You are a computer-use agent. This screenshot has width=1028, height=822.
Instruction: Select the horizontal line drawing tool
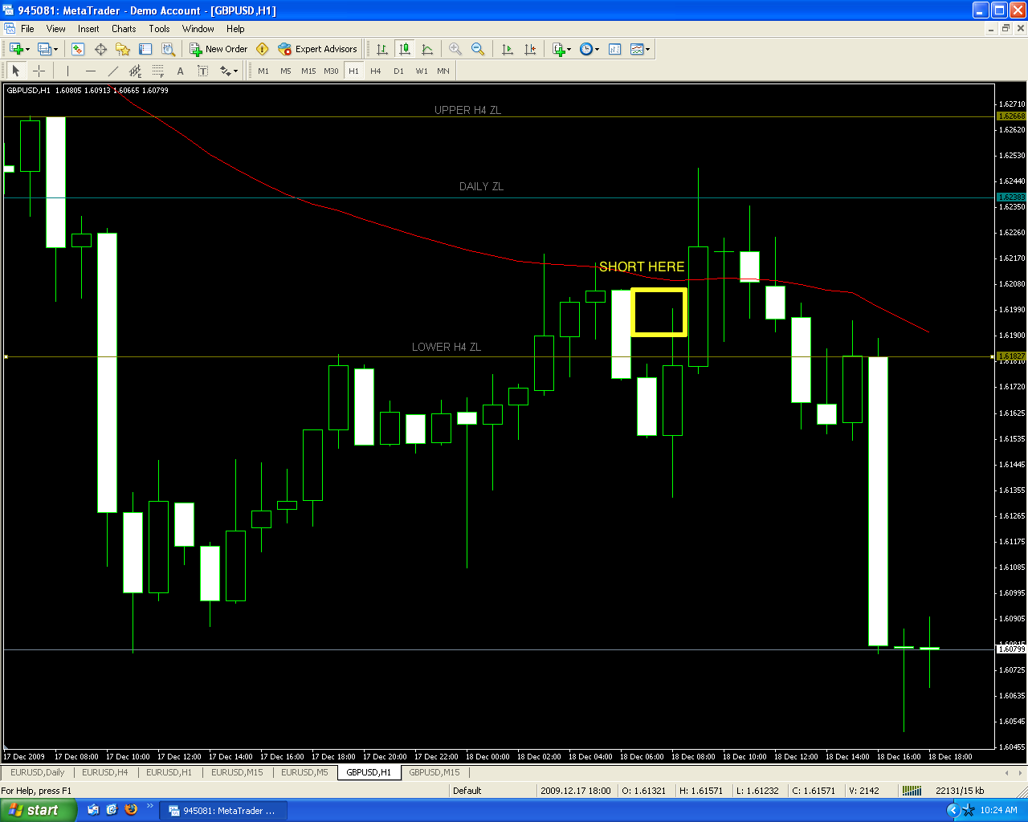[x=90, y=71]
